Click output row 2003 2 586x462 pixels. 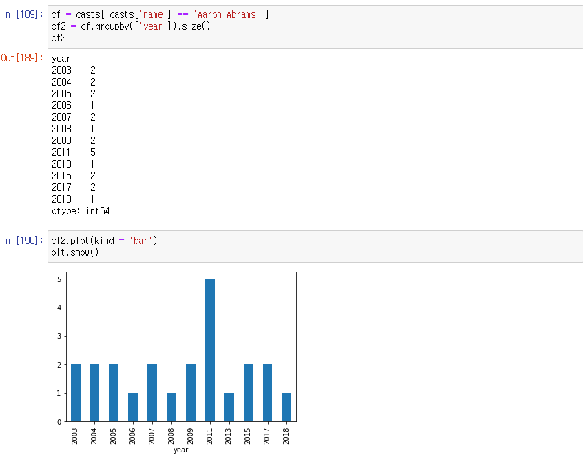pyautogui.click(x=74, y=70)
